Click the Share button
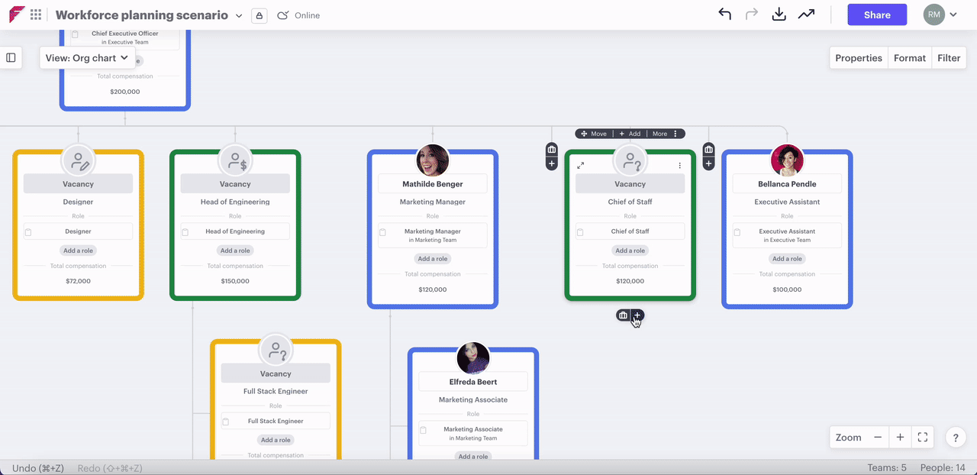This screenshot has height=475, width=977. [x=876, y=15]
